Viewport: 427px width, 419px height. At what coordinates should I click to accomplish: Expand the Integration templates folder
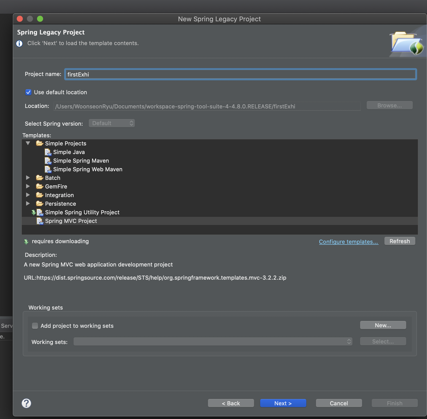pyautogui.click(x=28, y=195)
